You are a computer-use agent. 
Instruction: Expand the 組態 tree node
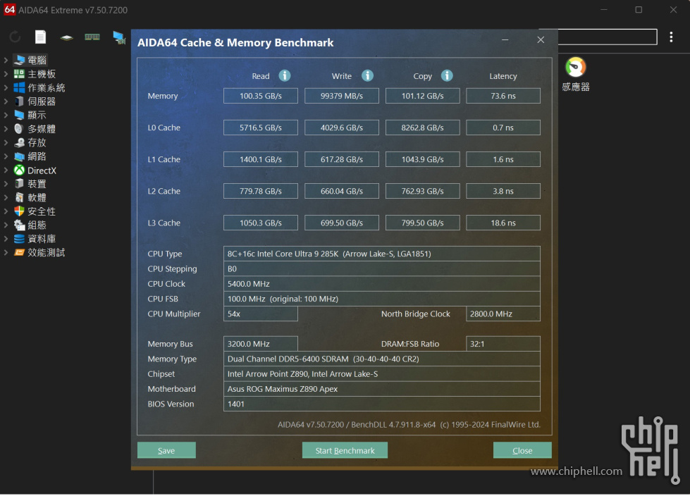click(6, 225)
